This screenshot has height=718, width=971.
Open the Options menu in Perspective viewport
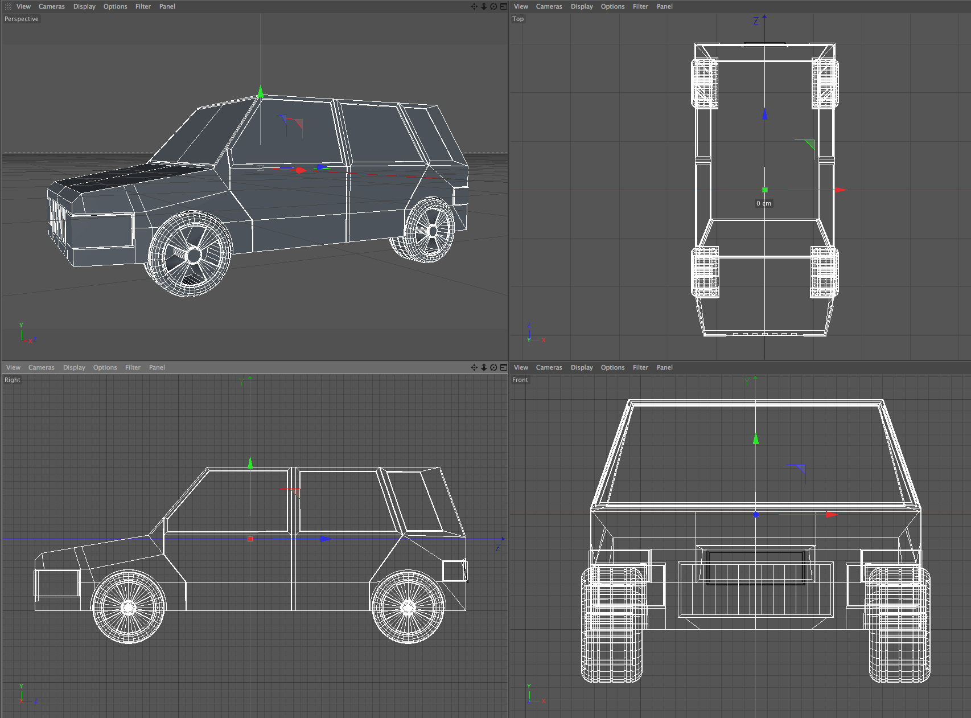click(x=115, y=6)
